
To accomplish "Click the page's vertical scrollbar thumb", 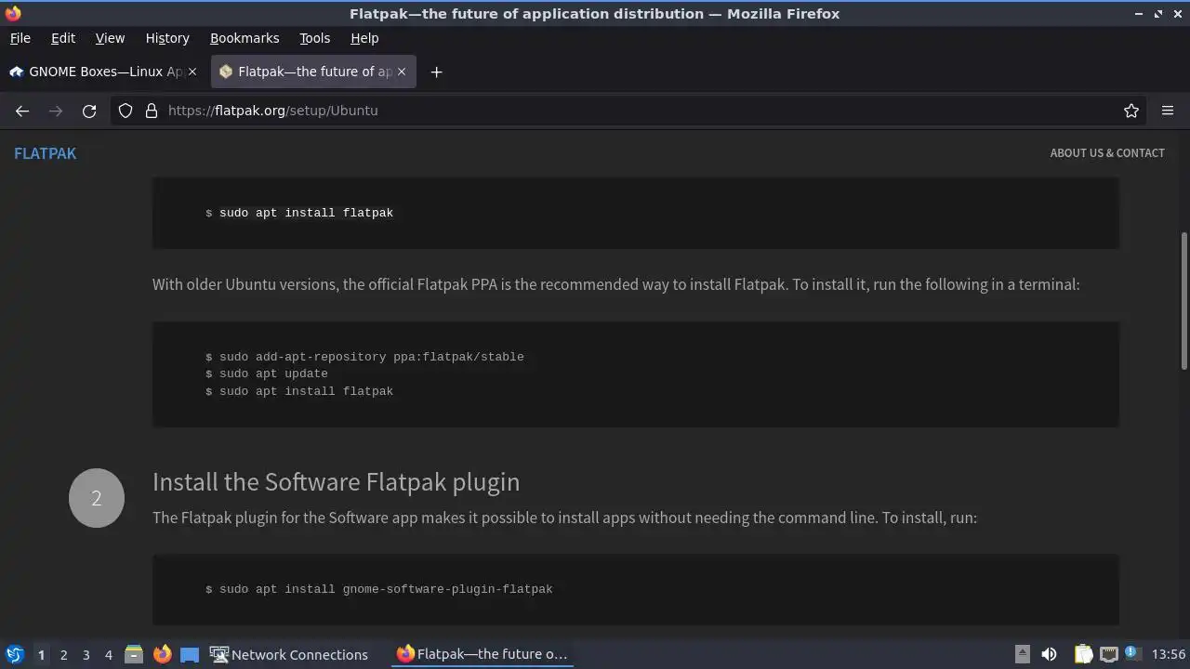I will [1183, 300].
